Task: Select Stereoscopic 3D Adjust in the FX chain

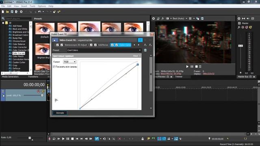Action: tap(76, 45)
